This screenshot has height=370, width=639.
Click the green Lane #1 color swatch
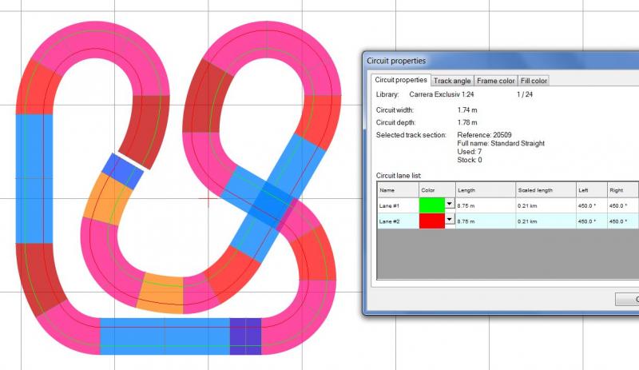coord(432,205)
